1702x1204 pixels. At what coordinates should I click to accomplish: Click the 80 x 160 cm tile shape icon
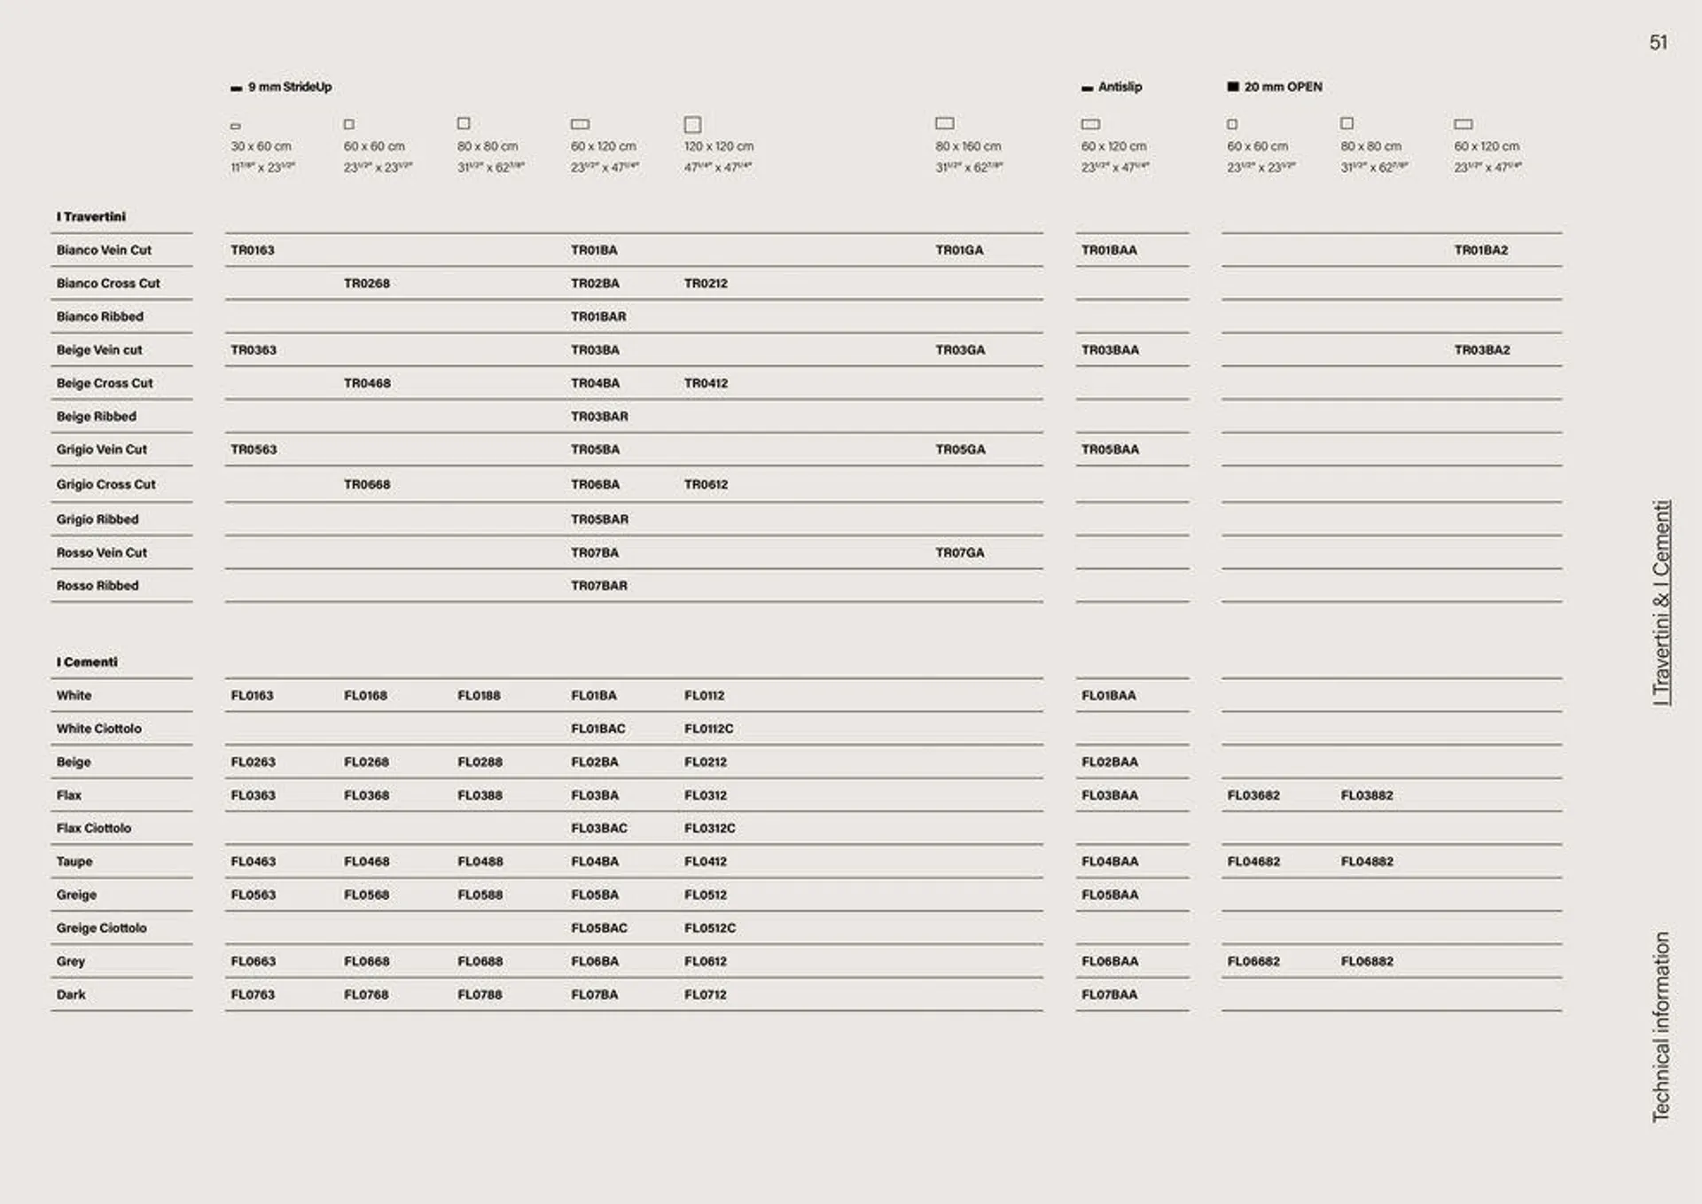click(945, 123)
